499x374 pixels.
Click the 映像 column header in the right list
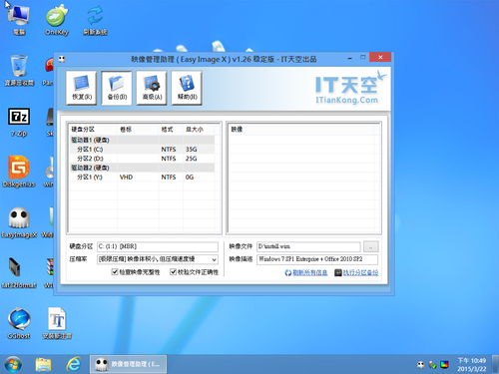[301, 130]
